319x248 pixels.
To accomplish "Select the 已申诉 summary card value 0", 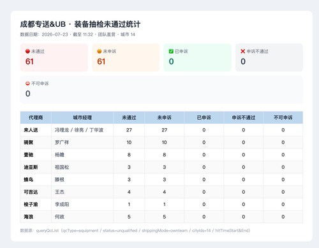I will click(x=172, y=62).
